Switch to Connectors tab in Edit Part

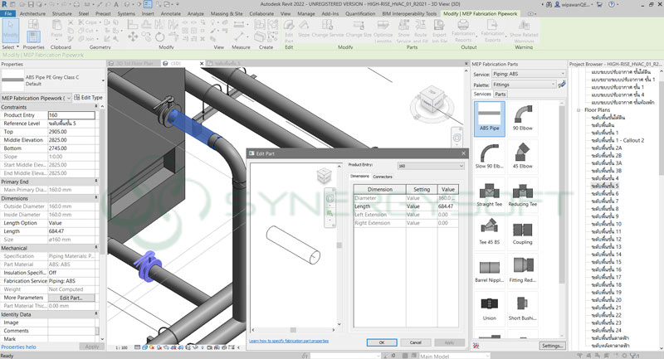click(x=383, y=177)
